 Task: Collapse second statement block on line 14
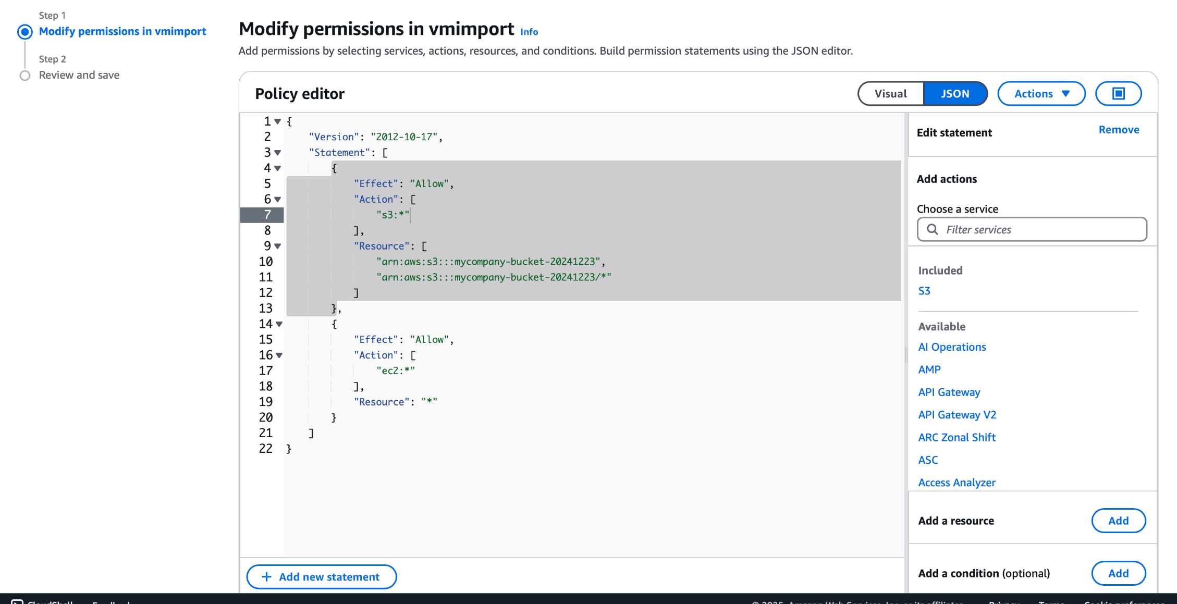coord(279,324)
